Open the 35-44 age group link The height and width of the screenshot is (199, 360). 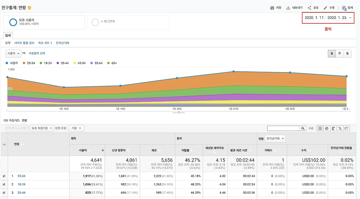[x=21, y=193]
